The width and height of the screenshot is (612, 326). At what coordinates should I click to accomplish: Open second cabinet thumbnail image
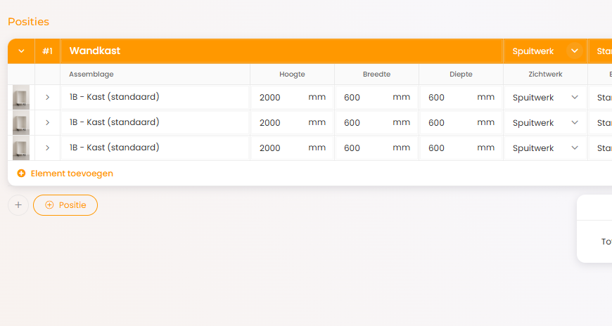[x=21, y=123]
